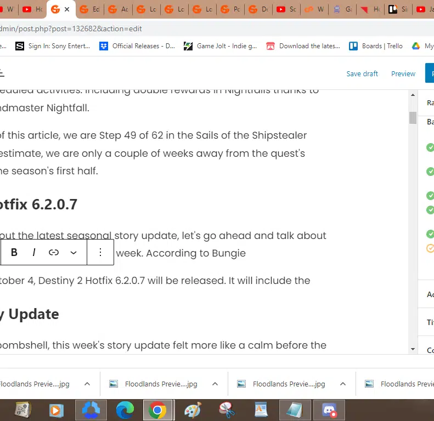Open Sign In: Sony Entert... bookmark
The width and height of the screenshot is (434, 421).
[53, 46]
